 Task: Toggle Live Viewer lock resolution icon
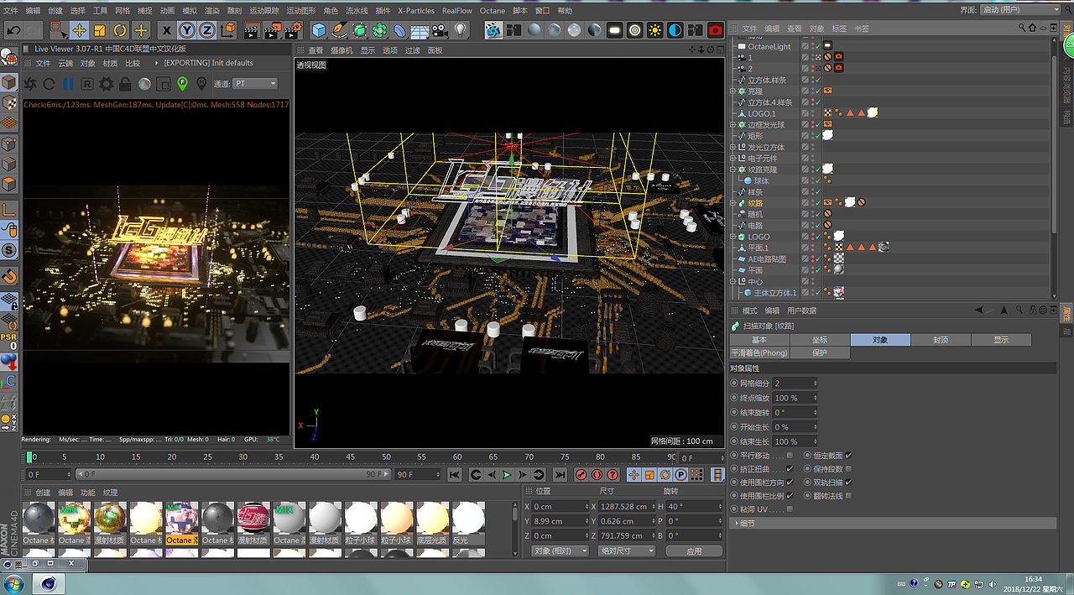click(125, 84)
